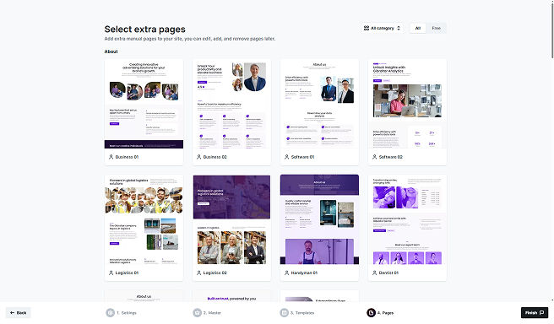Image resolution: width=554 pixels, height=324 pixels.
Task: Click the Finish button
Action: 535,313
